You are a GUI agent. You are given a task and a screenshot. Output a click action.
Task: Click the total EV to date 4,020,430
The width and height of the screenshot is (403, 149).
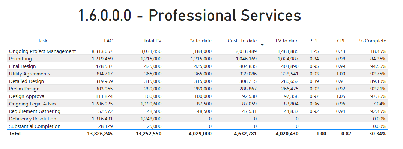(x=287, y=134)
